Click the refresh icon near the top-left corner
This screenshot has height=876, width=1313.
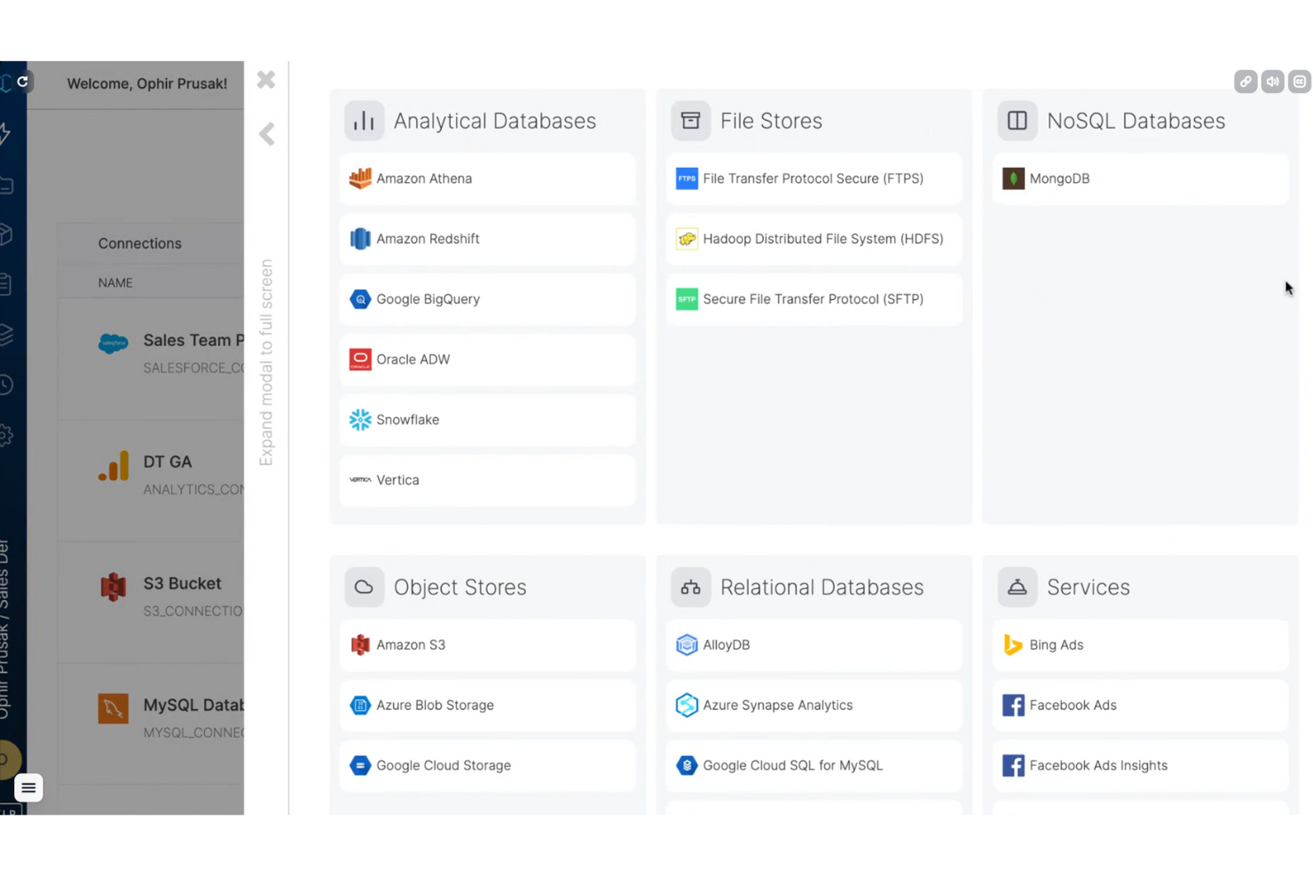pyautogui.click(x=22, y=82)
